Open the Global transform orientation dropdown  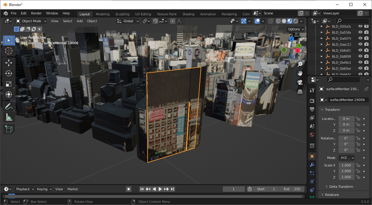(x=128, y=21)
